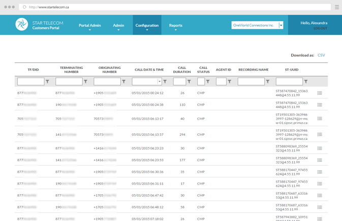342x221 pixels.
Task: Select the date cell 05/01/2015 06:47:42
Action: 147,195
